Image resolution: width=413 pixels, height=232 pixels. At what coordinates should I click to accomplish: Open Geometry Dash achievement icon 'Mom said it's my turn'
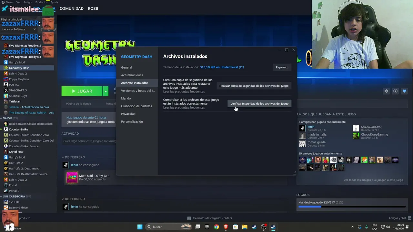point(72,178)
